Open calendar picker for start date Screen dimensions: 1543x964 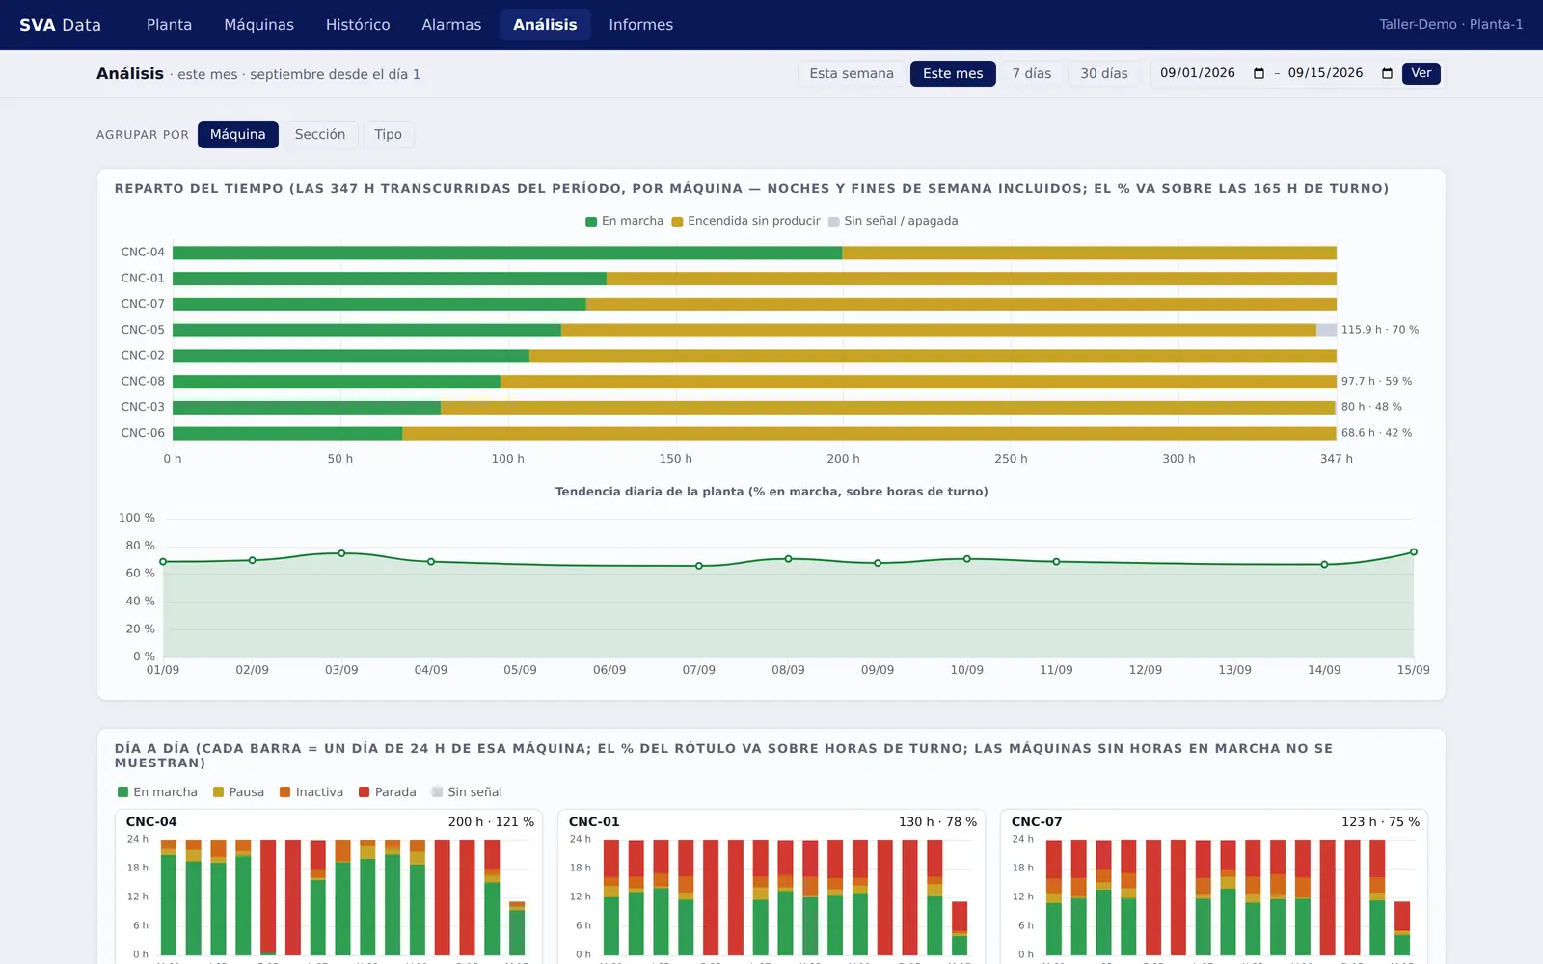coord(1259,73)
